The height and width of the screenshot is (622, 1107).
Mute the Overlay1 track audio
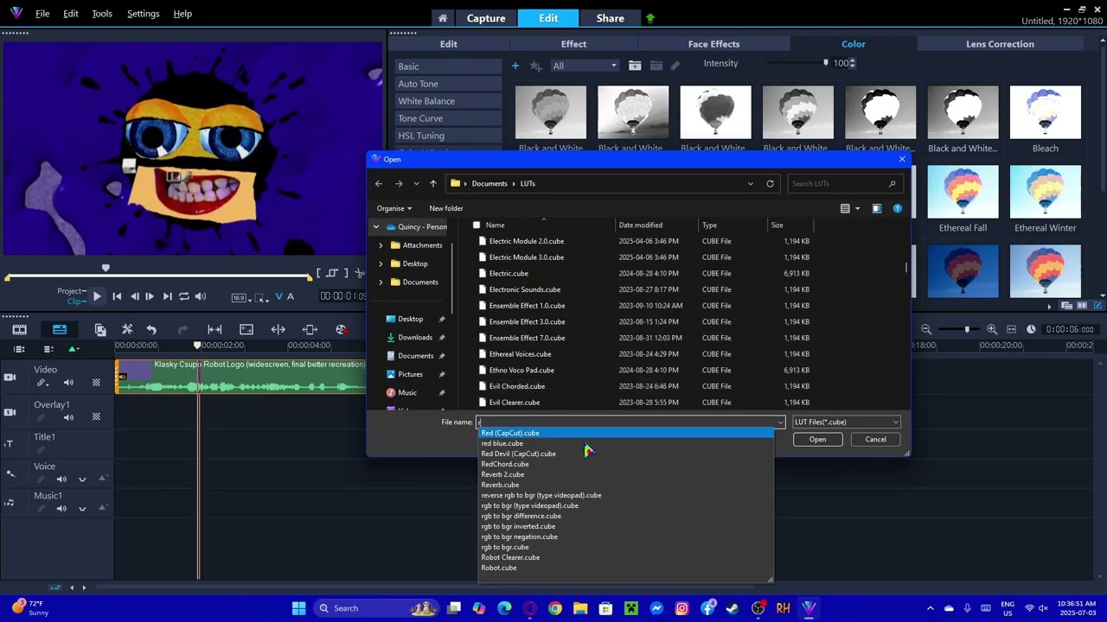(68, 417)
